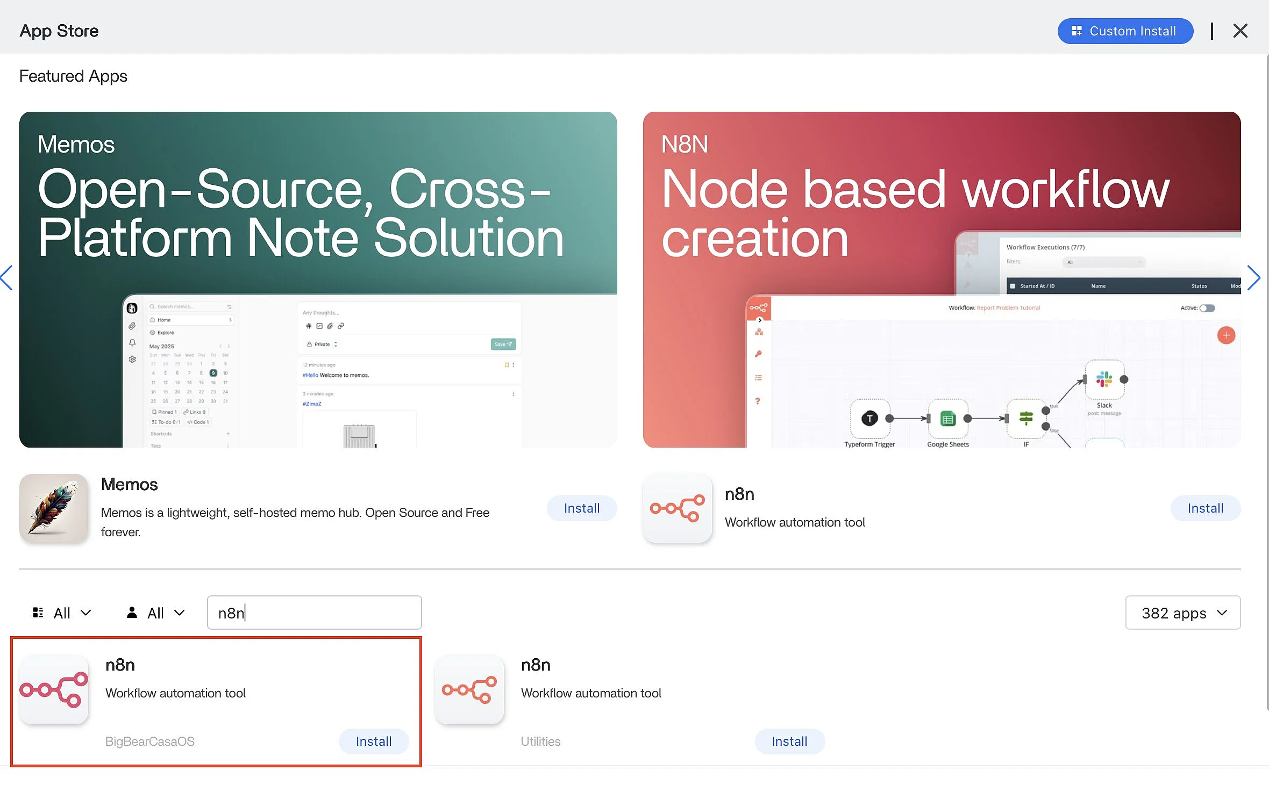
Task: Click the Featured Apps heading
Action: (73, 76)
